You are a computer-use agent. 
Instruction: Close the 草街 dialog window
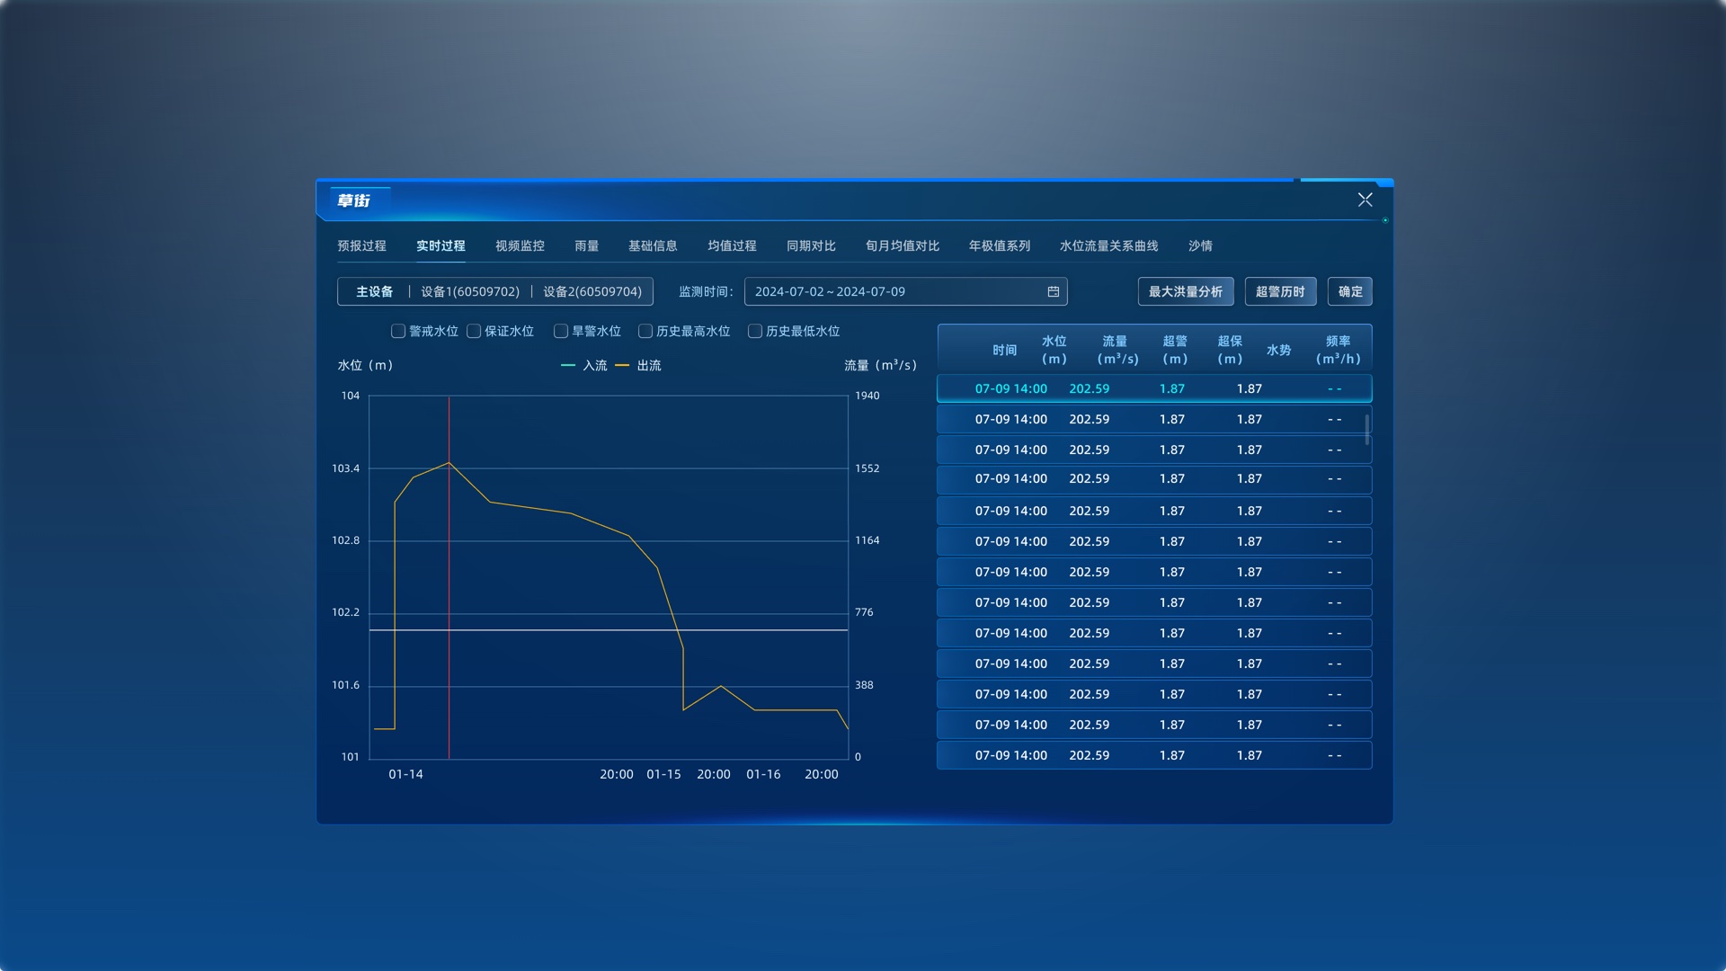1365,200
